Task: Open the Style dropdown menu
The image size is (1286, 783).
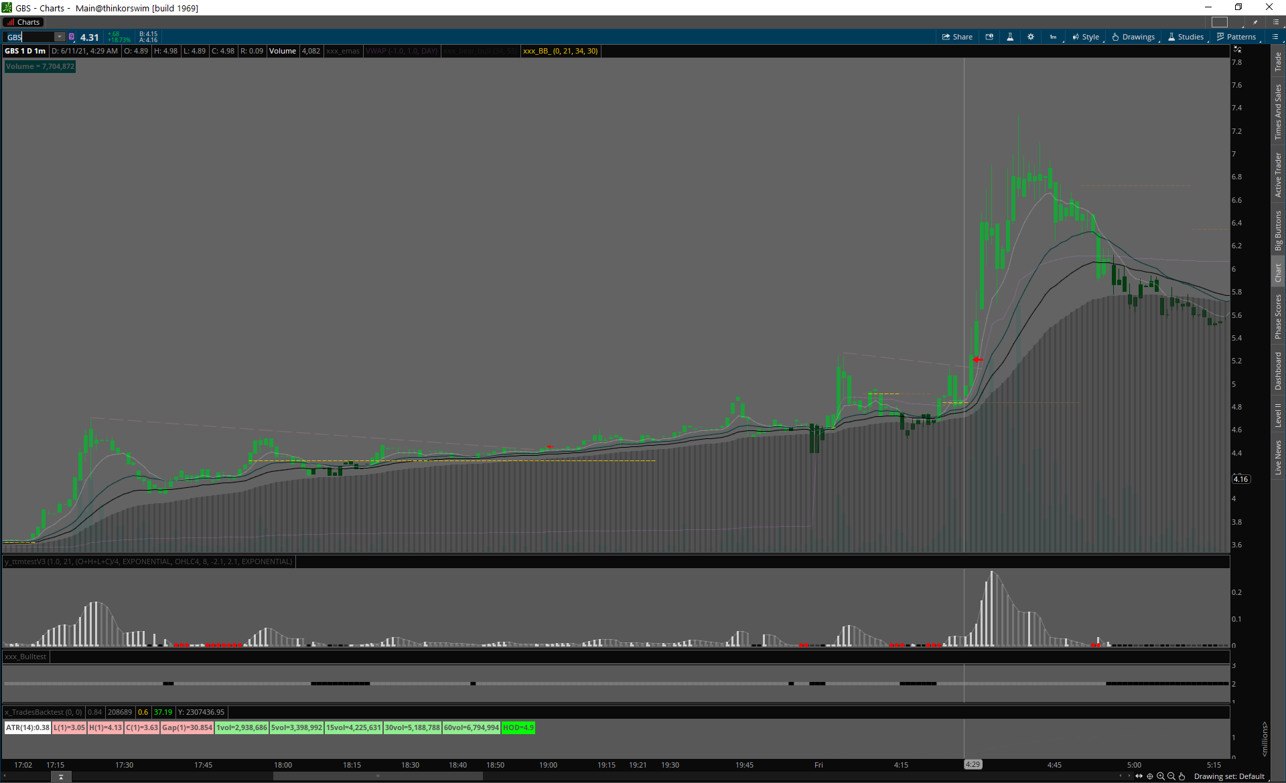Action: point(1086,37)
